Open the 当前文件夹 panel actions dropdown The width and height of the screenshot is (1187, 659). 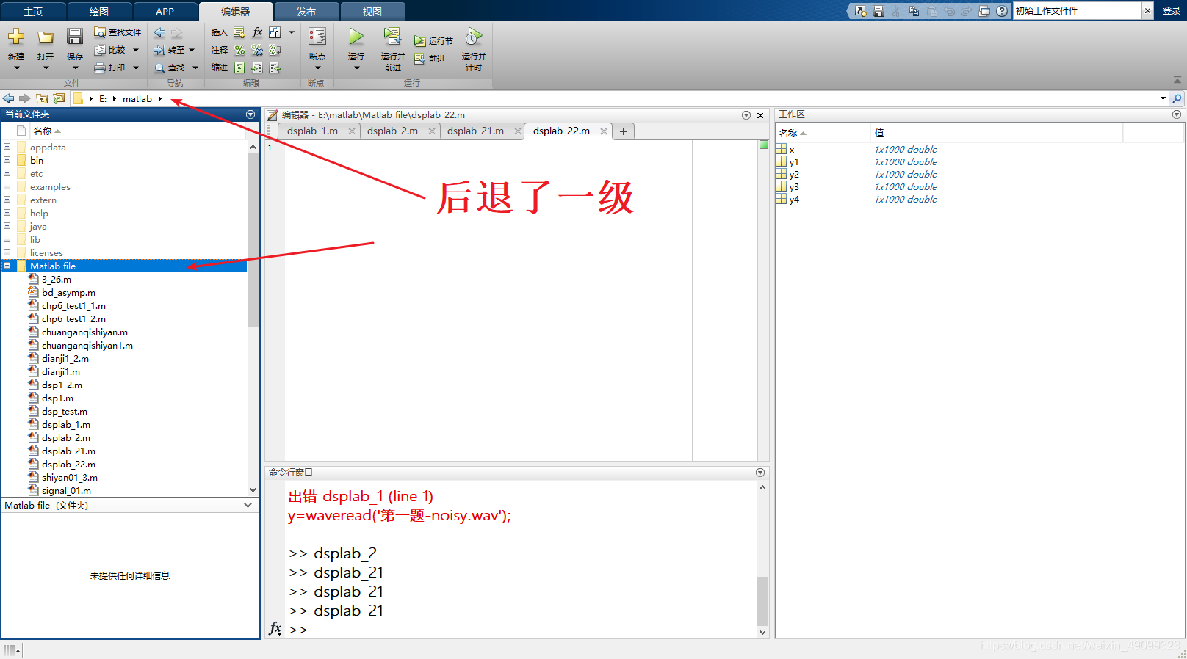250,114
